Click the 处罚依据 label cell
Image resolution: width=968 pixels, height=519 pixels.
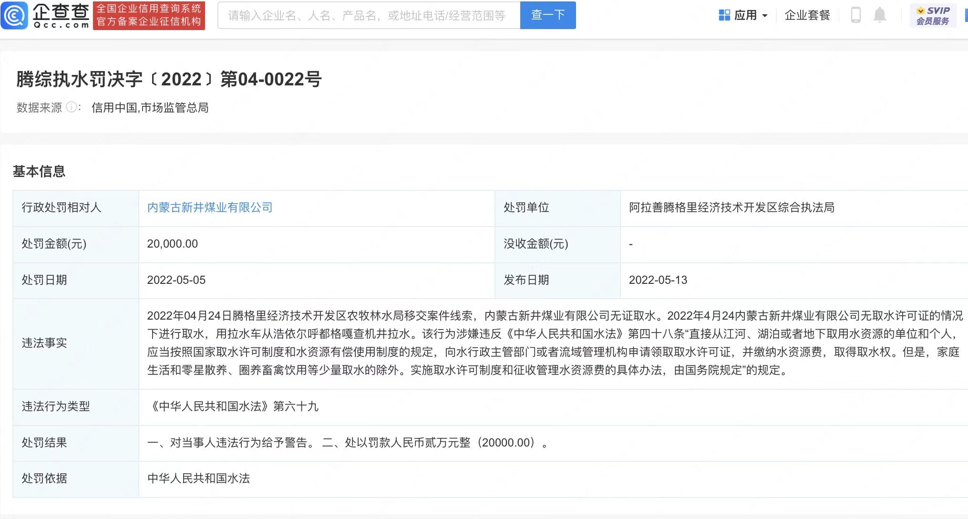[x=76, y=479]
